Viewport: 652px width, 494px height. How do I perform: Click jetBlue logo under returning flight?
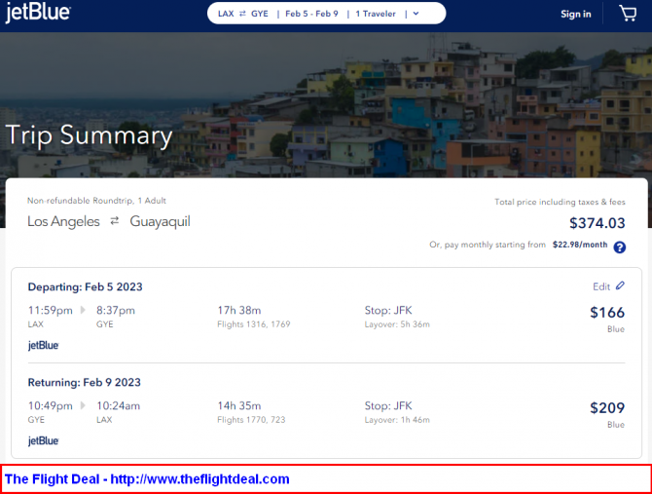(x=43, y=440)
